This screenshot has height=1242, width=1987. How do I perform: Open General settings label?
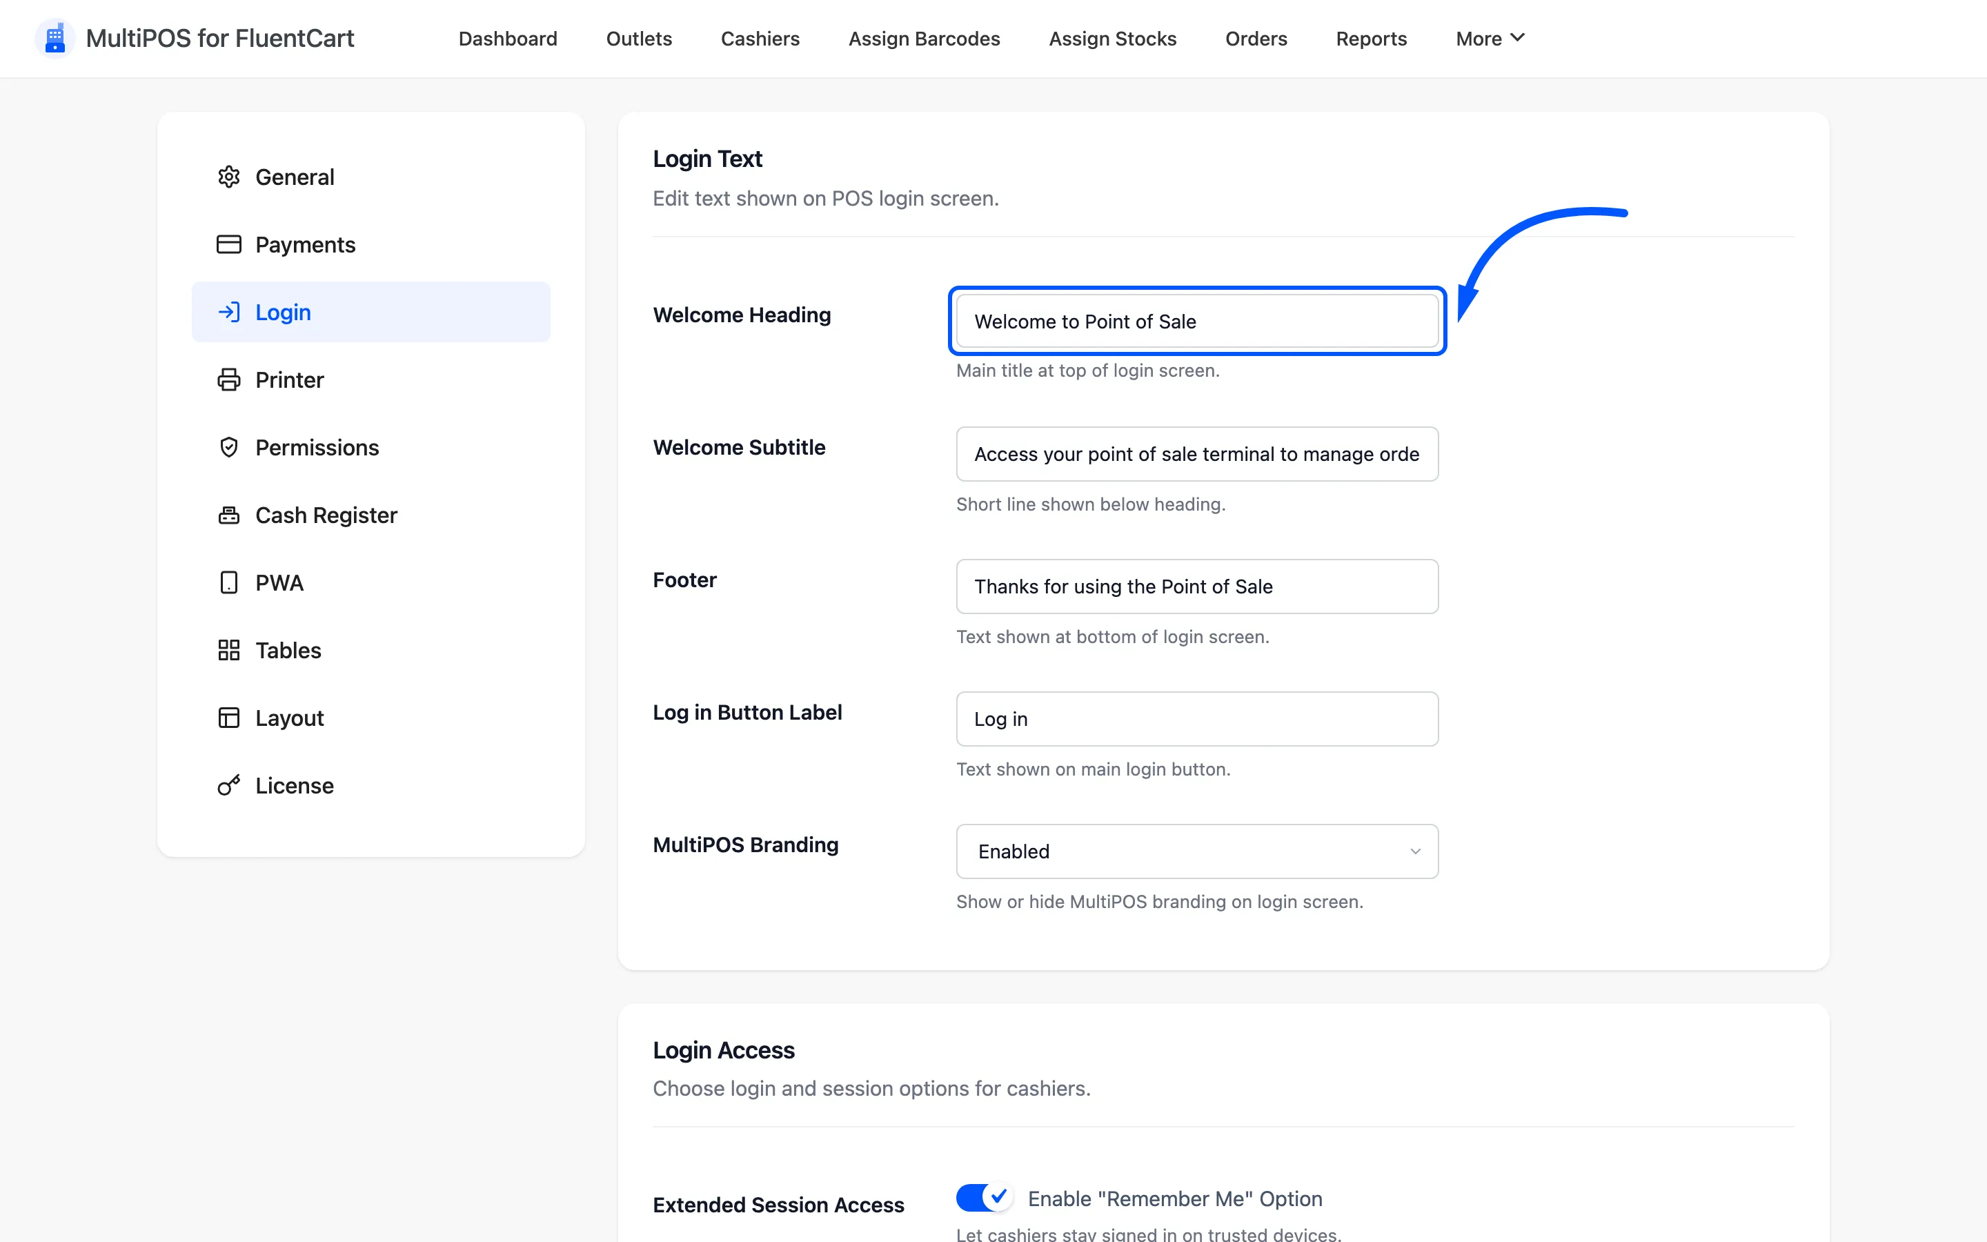295,177
